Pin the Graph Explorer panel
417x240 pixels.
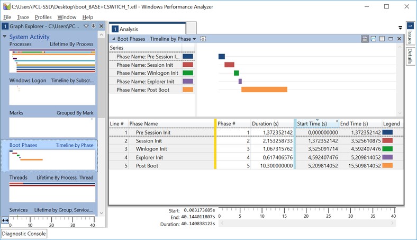[x=94, y=26]
